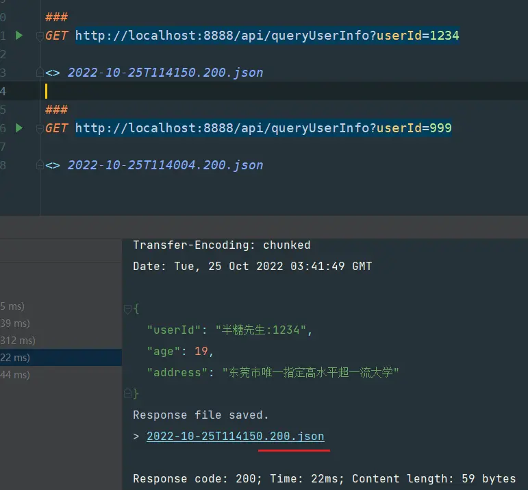
Task: Fold the 114150 response history line
Action: 40,73
